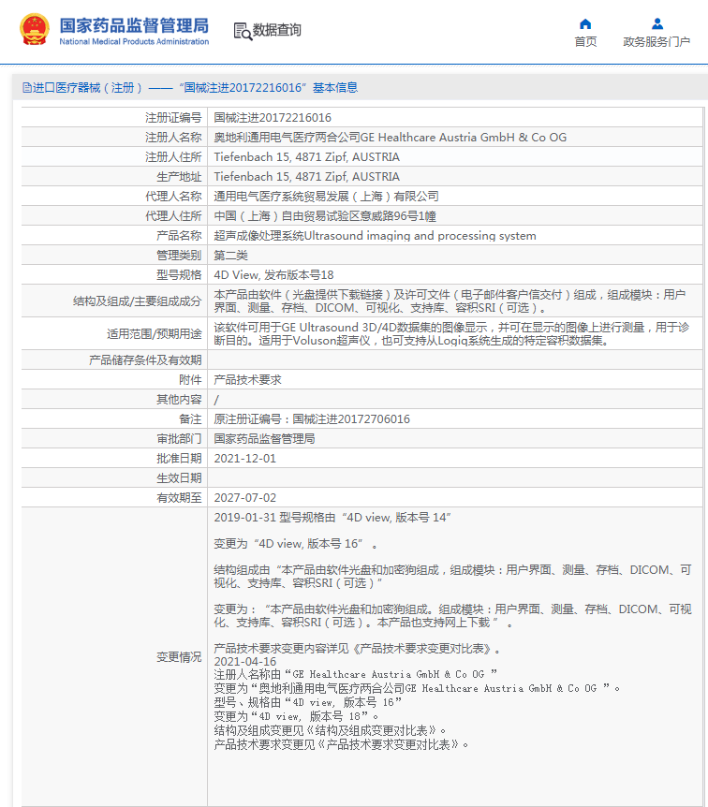Click the 政务服务门户 text link
Screen dimensions: 708x807
656,42
